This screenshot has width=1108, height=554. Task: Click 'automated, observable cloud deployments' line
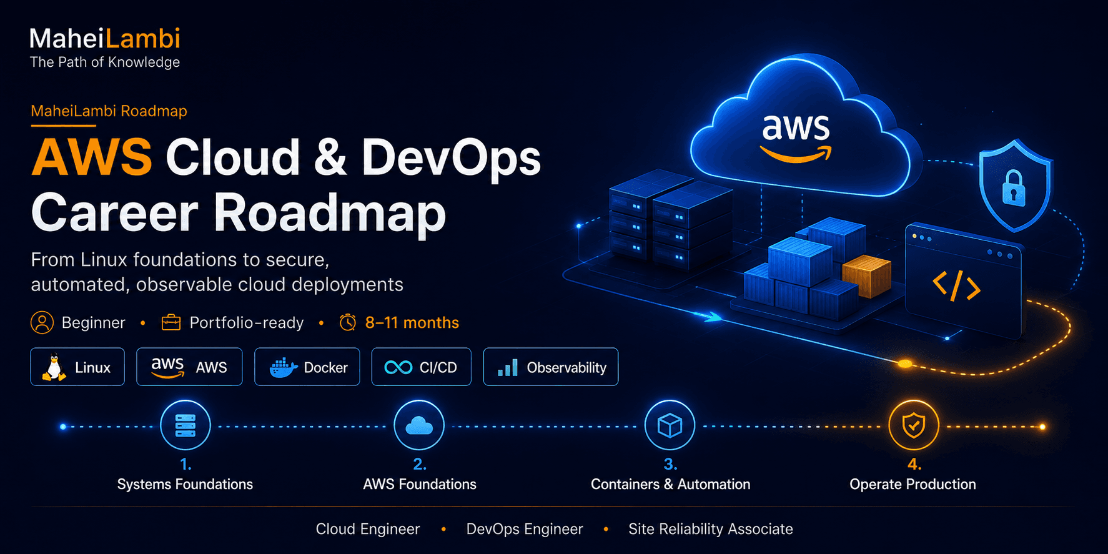217,284
